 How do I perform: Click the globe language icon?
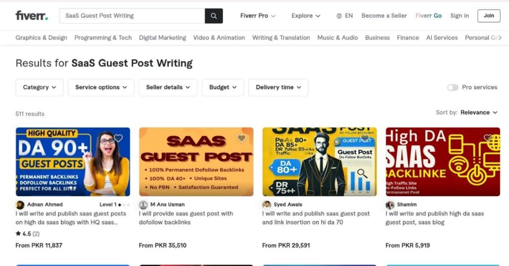(x=339, y=16)
